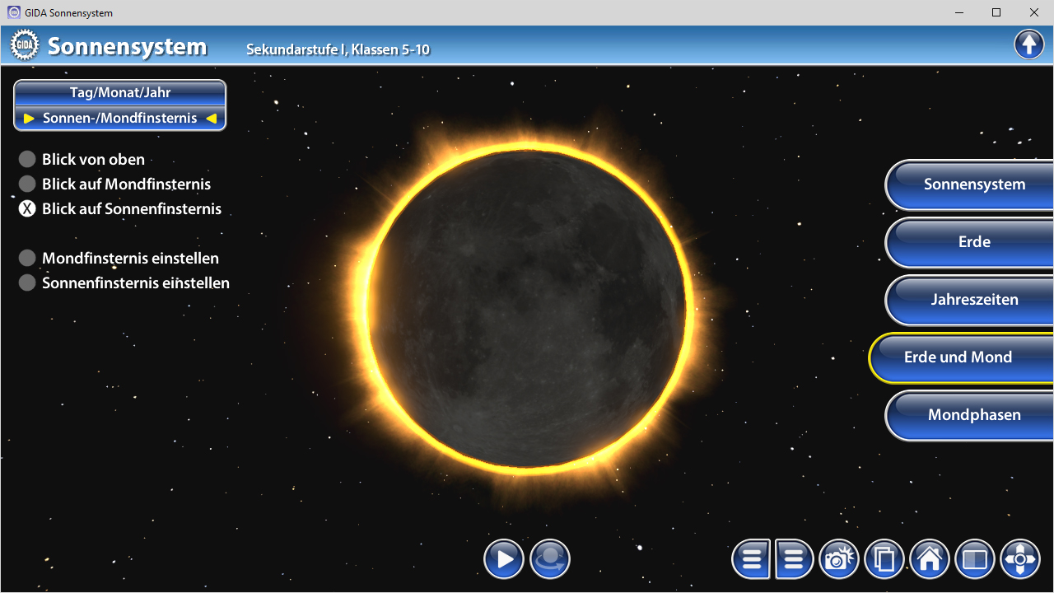The width and height of the screenshot is (1054, 593).
Task: Toggle the left menu panel icon
Action: pos(751,560)
